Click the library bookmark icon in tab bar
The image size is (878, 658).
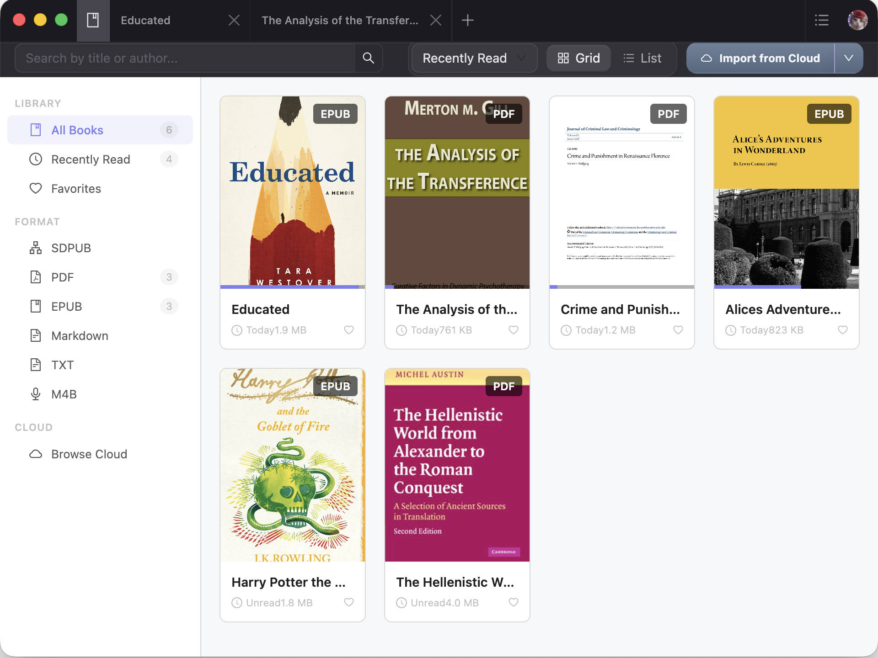pos(93,20)
